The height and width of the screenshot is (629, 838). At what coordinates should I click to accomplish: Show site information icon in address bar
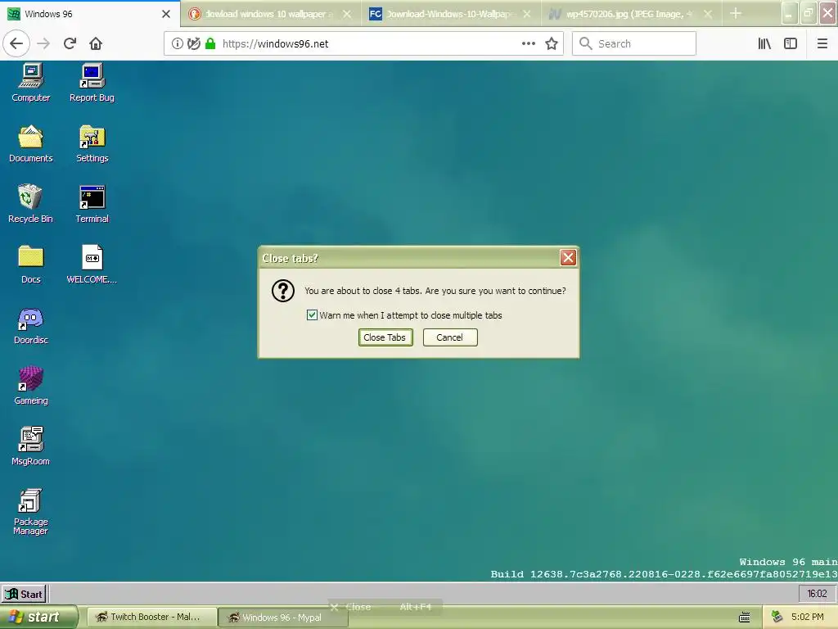[178, 43]
